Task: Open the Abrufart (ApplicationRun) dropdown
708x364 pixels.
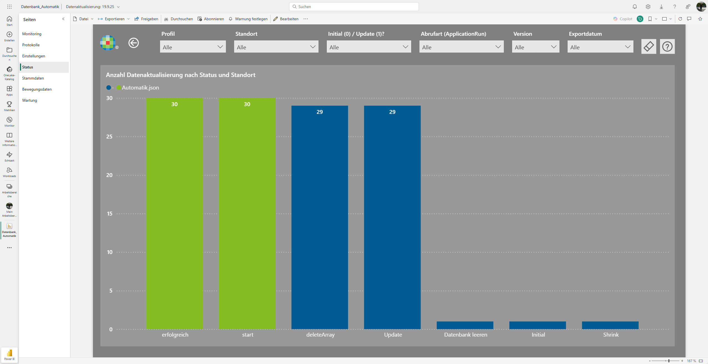Action: coord(461,47)
